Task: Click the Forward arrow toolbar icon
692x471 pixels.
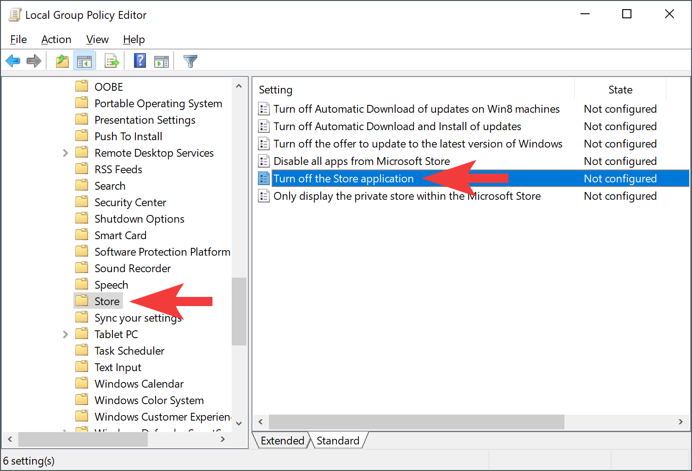Action: 34,61
